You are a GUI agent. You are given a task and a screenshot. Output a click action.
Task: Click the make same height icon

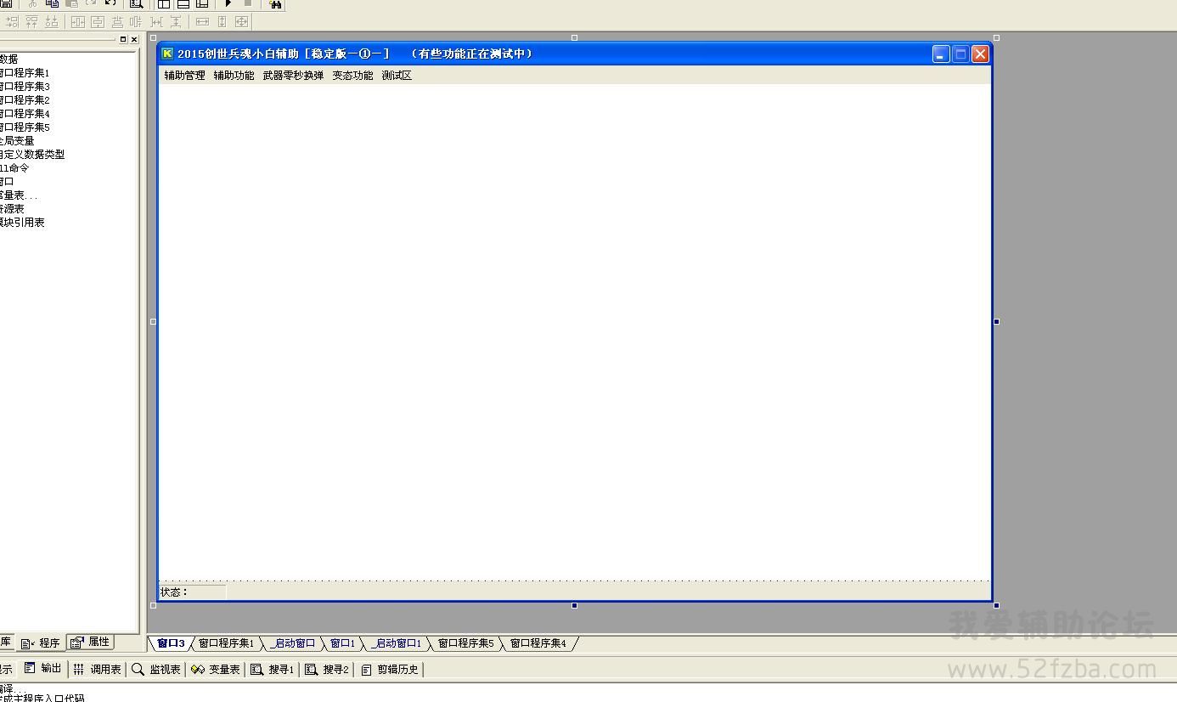(222, 21)
